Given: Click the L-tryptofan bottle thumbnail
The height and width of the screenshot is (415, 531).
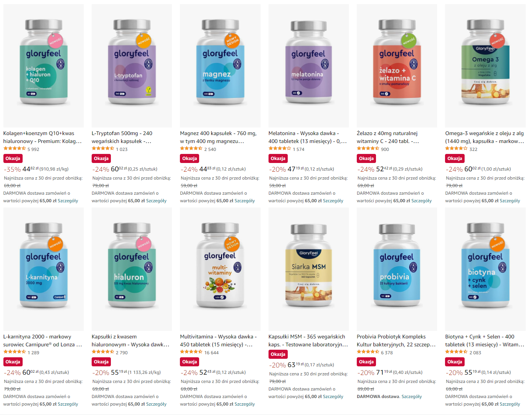Looking at the screenshot, I should (x=132, y=66).
